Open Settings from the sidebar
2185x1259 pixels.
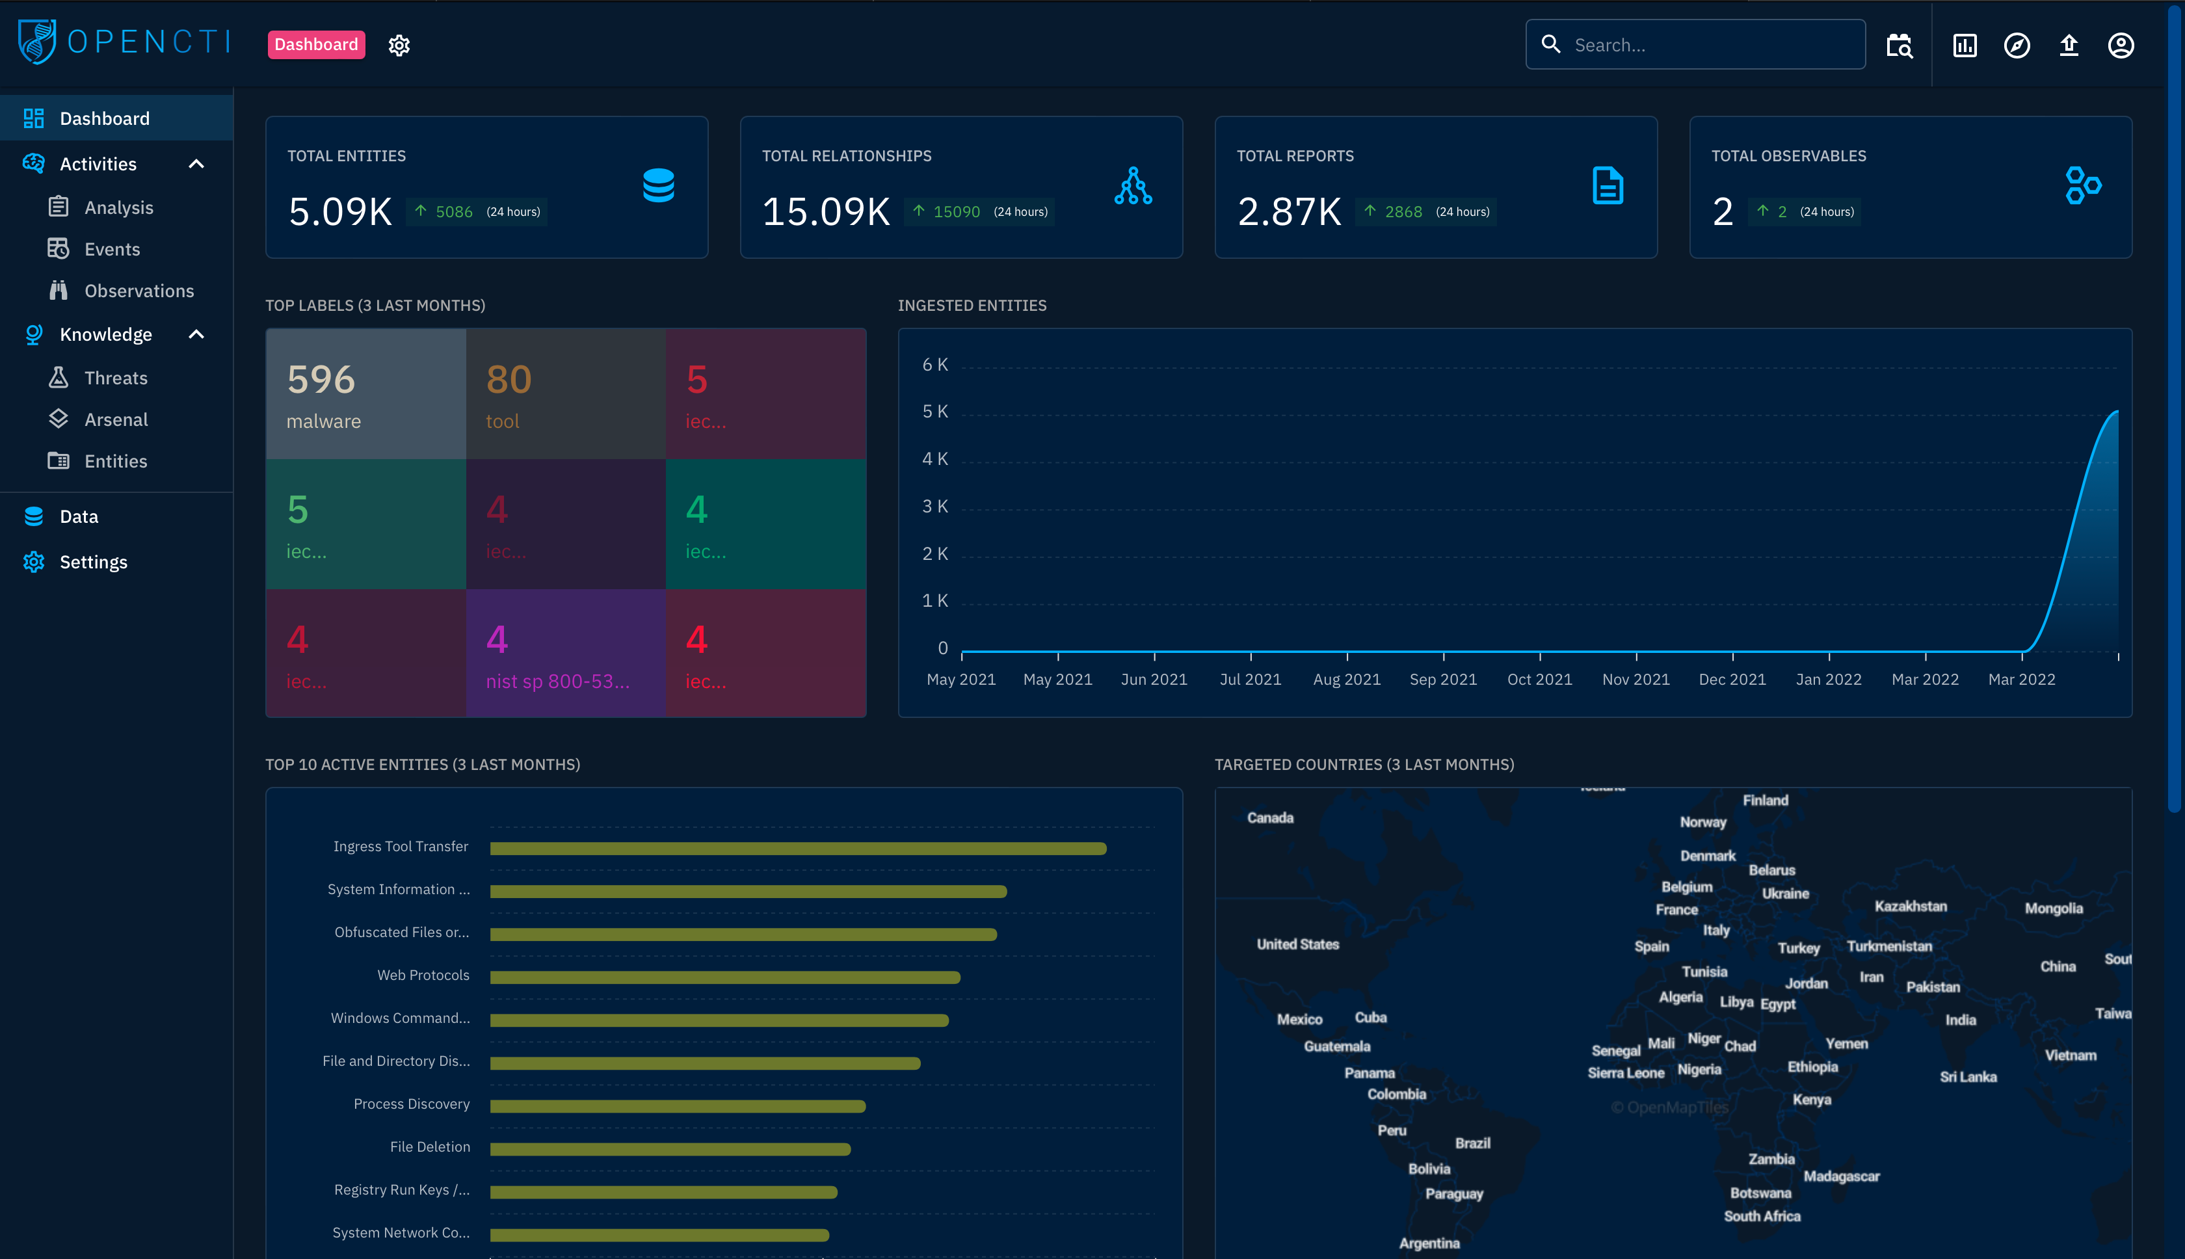click(94, 562)
